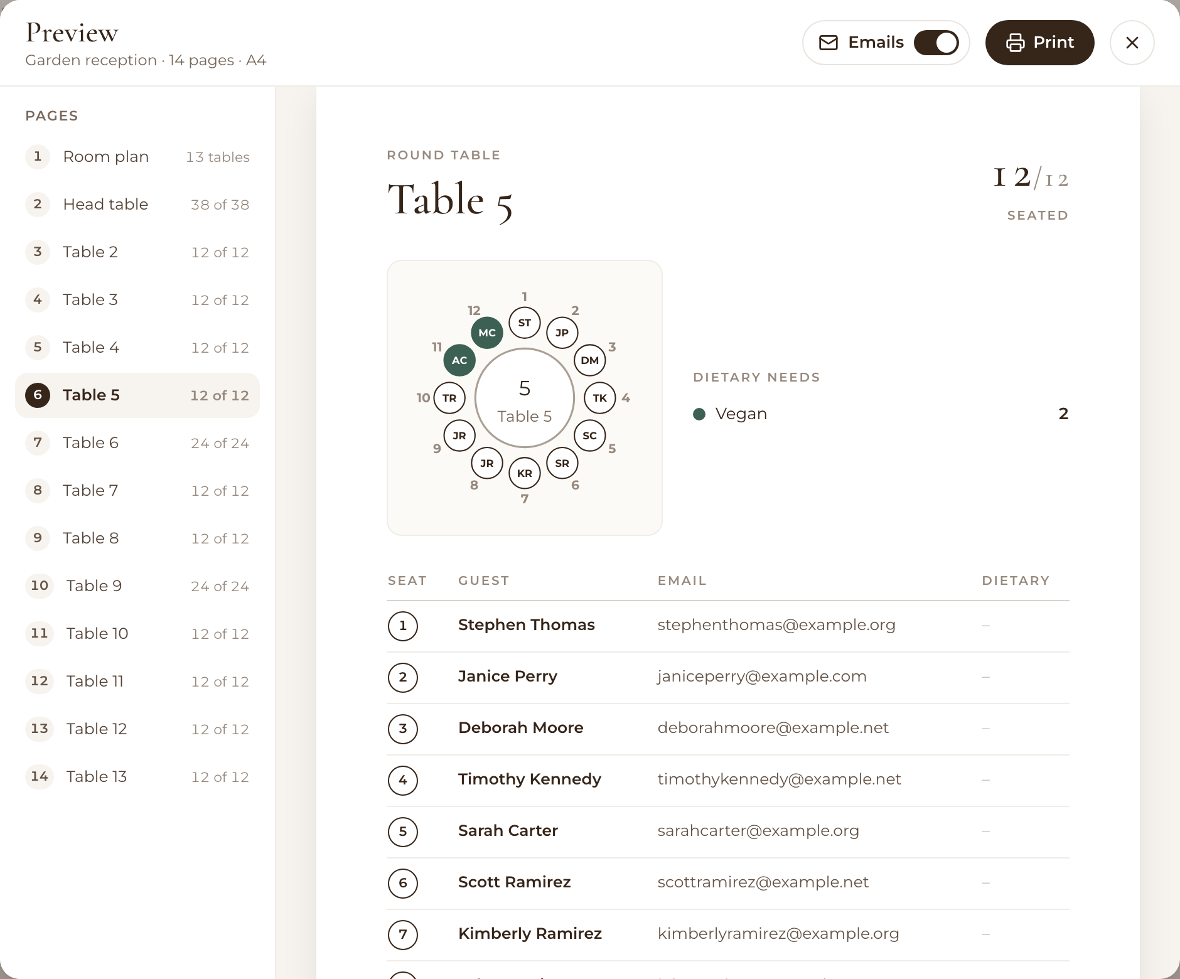Select the Head table page
The height and width of the screenshot is (979, 1180).
click(x=137, y=205)
